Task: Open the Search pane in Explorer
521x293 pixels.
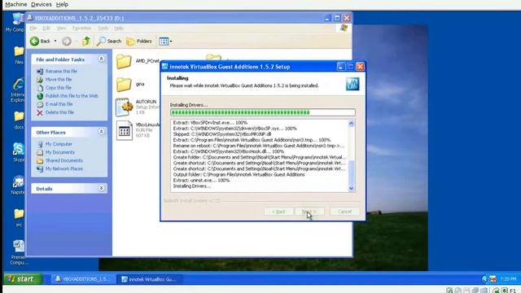Action: 109,42
